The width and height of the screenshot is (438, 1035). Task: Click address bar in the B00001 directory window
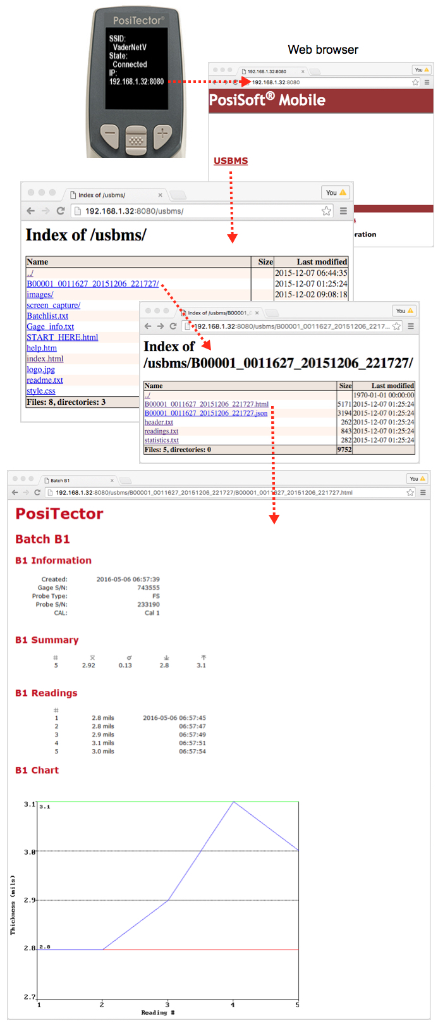(292, 326)
